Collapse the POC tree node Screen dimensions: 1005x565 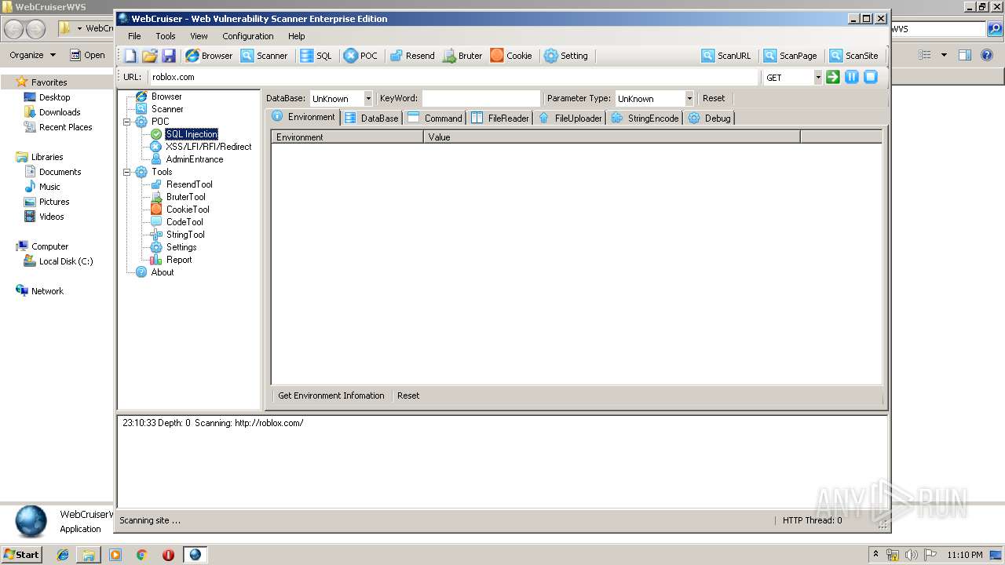click(127, 122)
